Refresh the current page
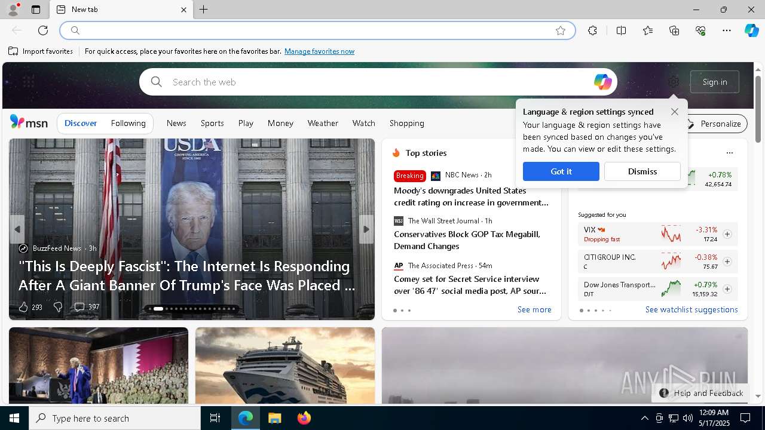 coord(43,30)
